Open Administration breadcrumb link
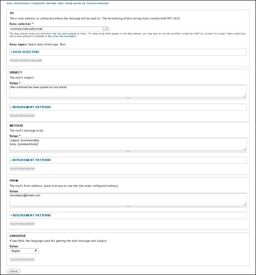 22,3
